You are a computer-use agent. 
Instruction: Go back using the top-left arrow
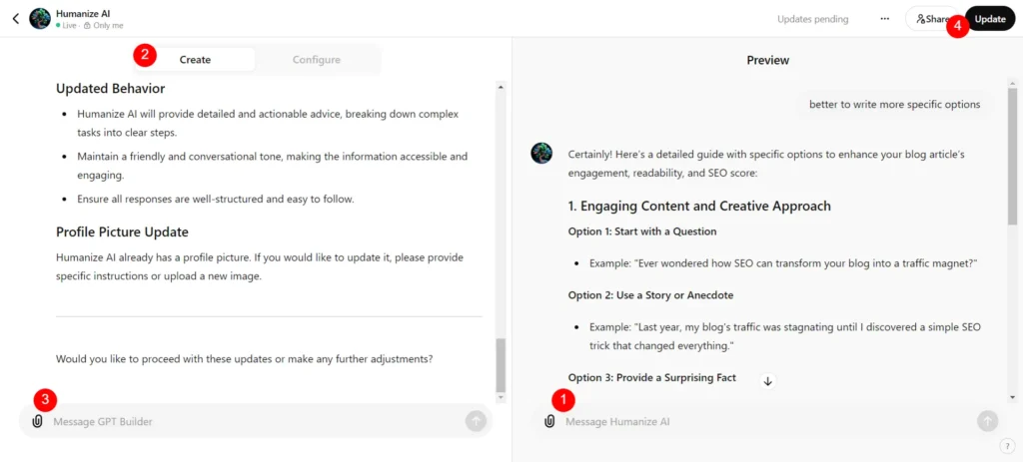click(x=16, y=18)
